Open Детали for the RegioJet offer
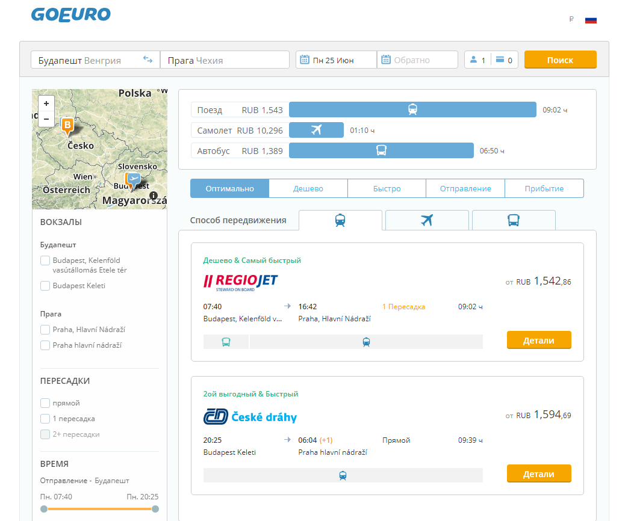631x521 pixels. point(539,340)
